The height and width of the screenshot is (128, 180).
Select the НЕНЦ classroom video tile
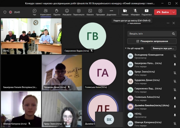coord(31,36)
